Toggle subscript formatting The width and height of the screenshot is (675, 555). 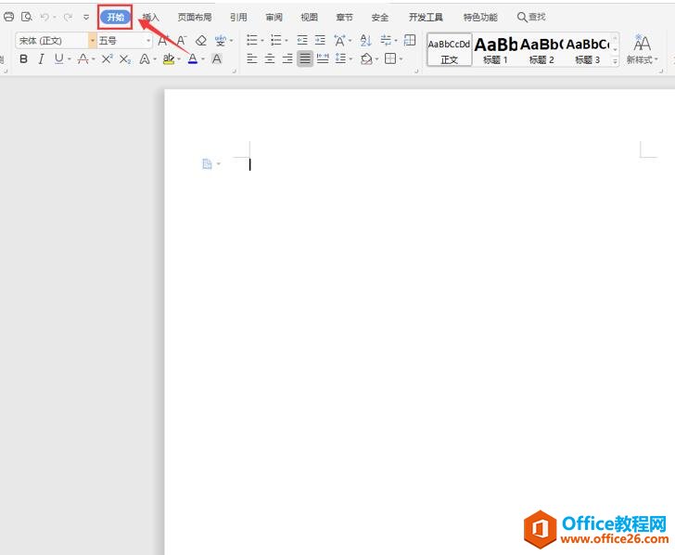(x=125, y=59)
